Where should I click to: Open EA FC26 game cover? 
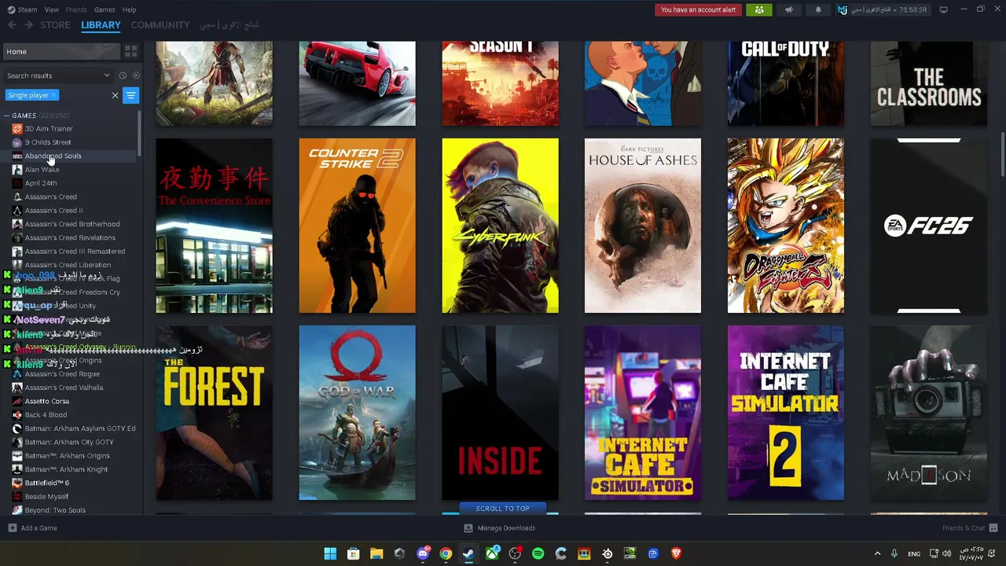tap(929, 226)
